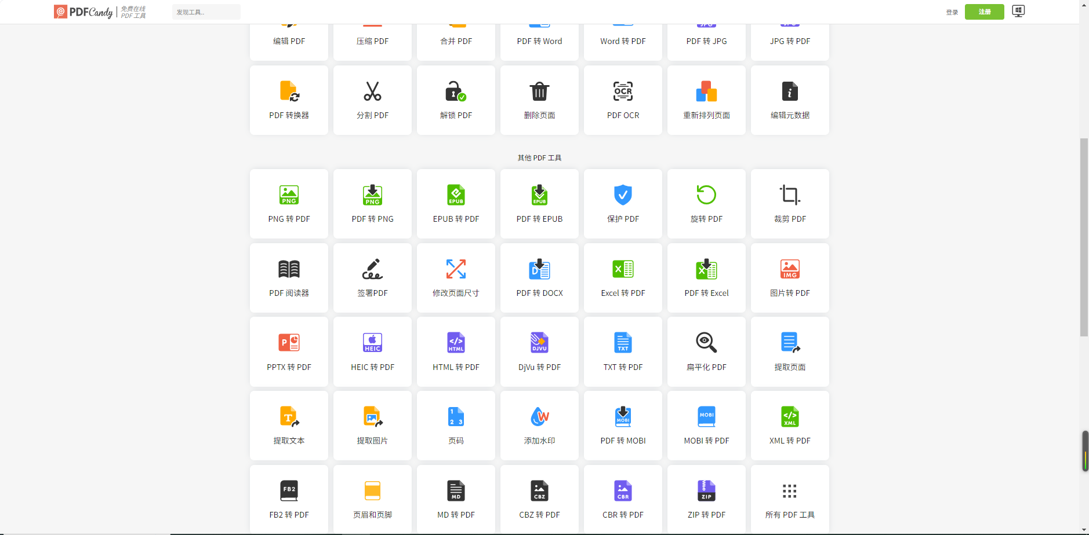
Task: Click the page vertical scrollbar thumb
Action: [x=1084, y=237]
